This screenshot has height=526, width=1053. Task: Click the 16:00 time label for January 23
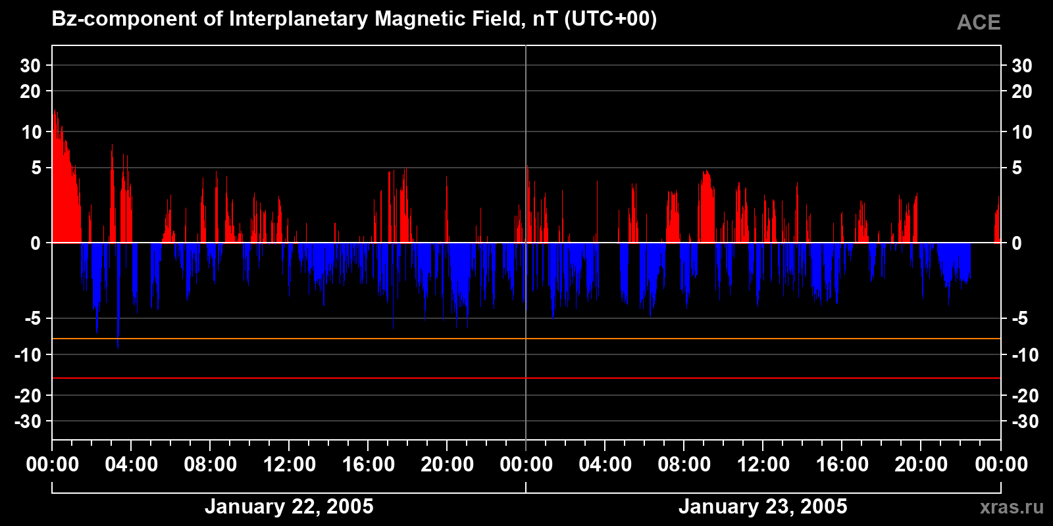[842, 465]
